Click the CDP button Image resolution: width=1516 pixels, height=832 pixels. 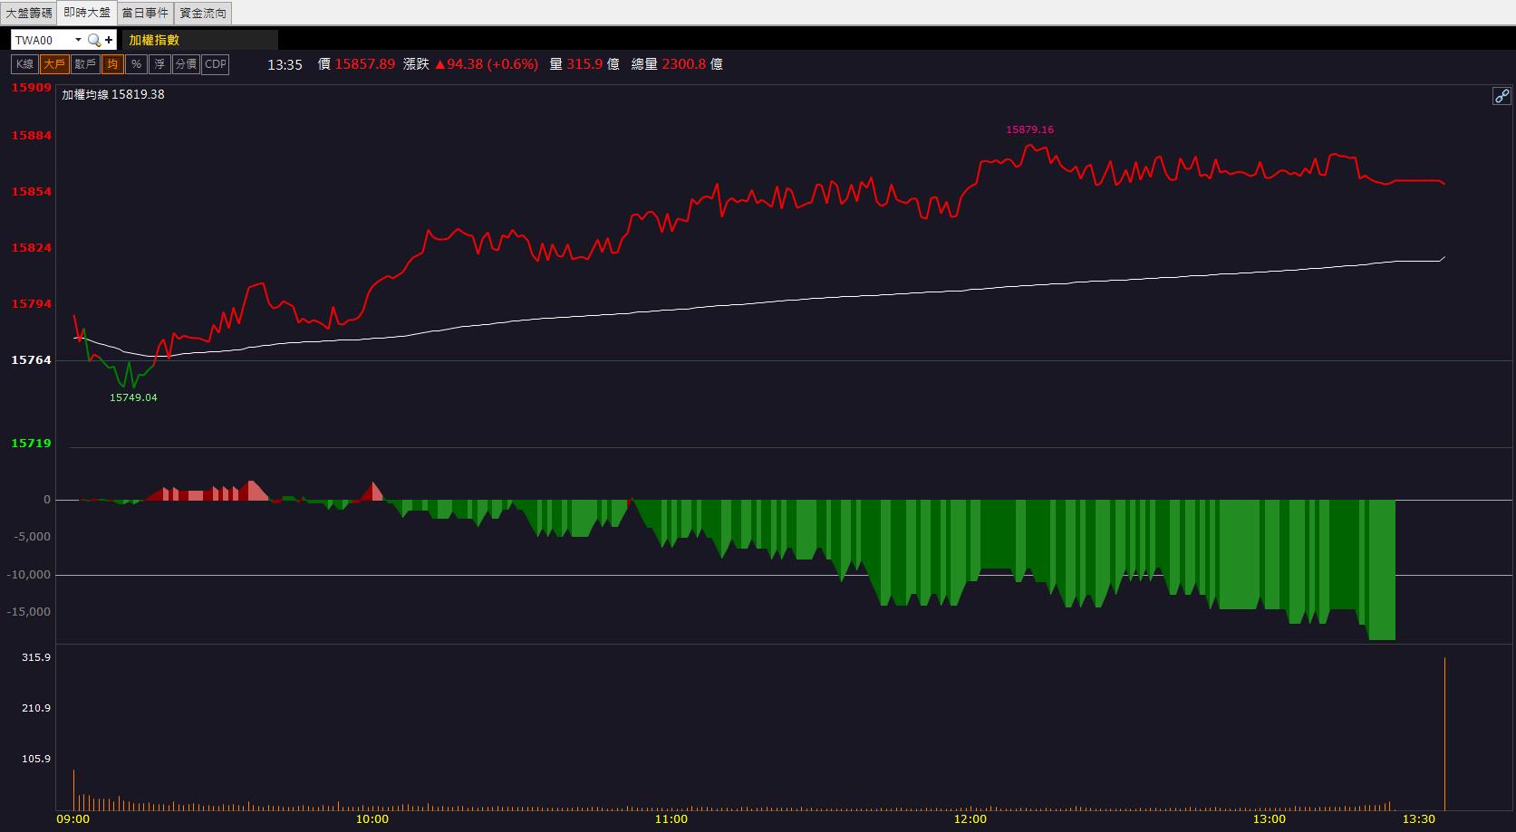coord(216,64)
